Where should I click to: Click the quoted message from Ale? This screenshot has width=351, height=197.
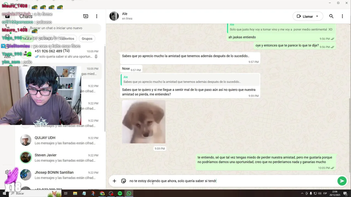[190, 80]
